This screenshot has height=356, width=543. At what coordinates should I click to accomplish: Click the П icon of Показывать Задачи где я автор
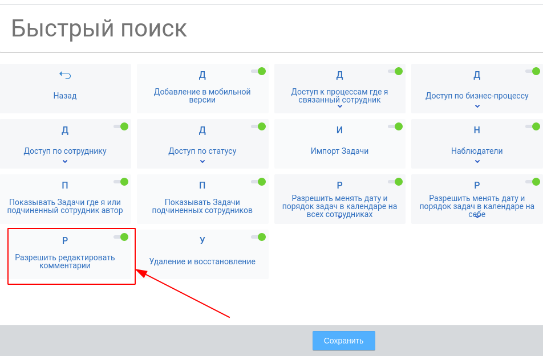click(65, 186)
